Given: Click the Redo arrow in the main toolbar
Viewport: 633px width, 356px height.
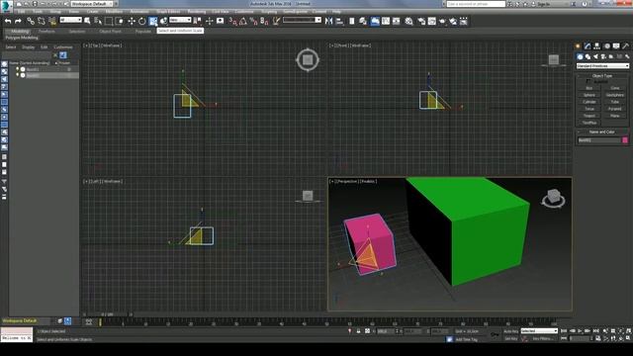Looking at the screenshot, I should point(18,21).
